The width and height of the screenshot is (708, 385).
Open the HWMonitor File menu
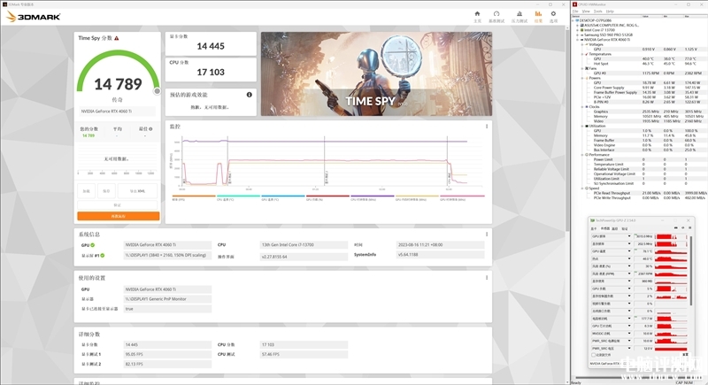click(575, 11)
